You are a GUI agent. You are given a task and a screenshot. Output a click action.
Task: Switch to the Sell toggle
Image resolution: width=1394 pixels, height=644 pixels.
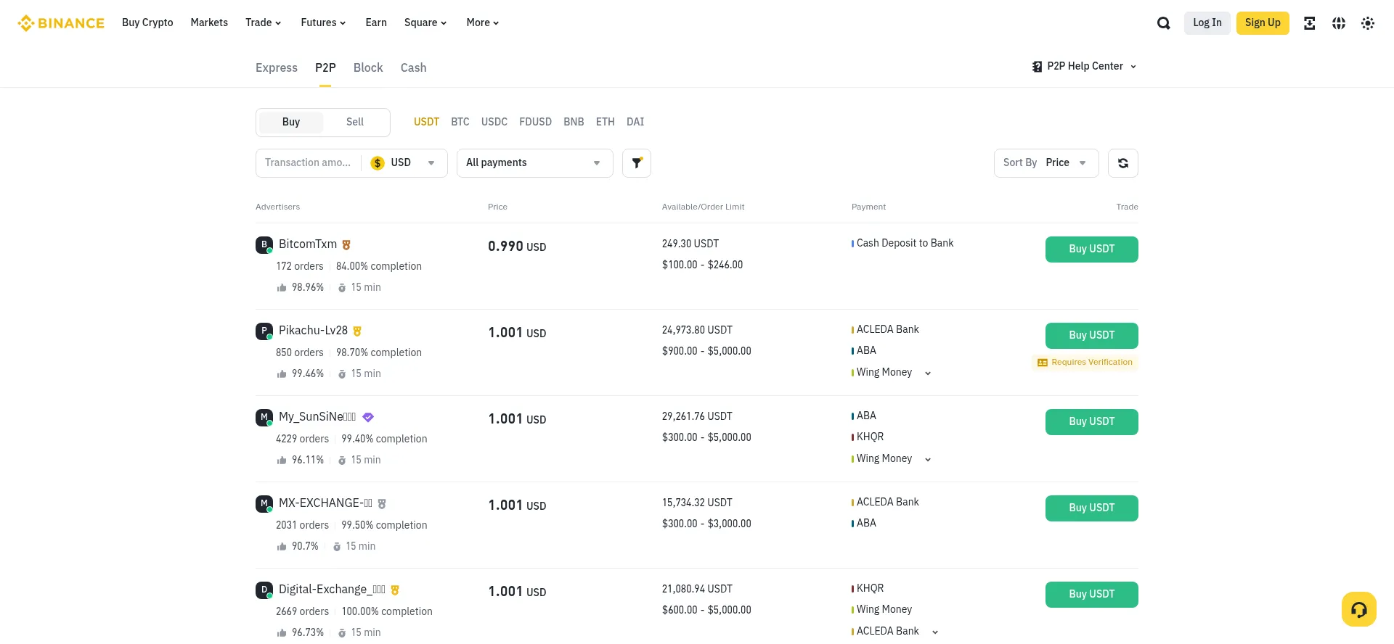(x=355, y=122)
